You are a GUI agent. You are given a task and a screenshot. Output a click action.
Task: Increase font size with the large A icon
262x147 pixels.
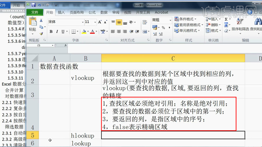click(100, 22)
